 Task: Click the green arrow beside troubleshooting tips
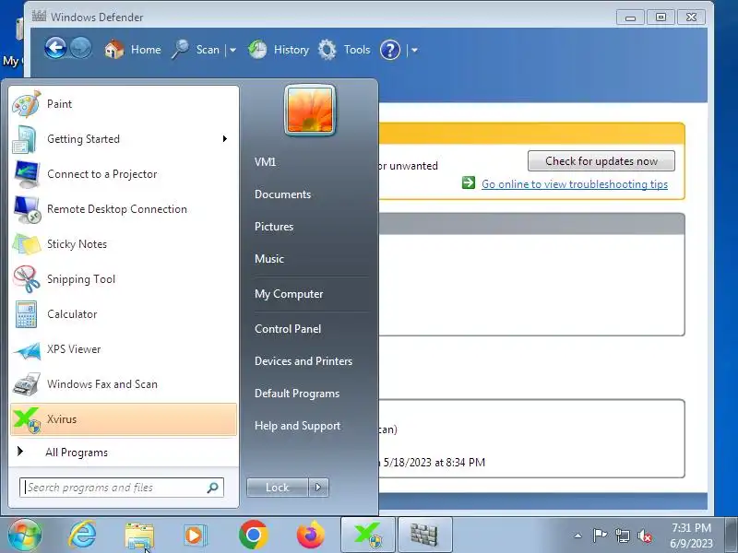469,182
